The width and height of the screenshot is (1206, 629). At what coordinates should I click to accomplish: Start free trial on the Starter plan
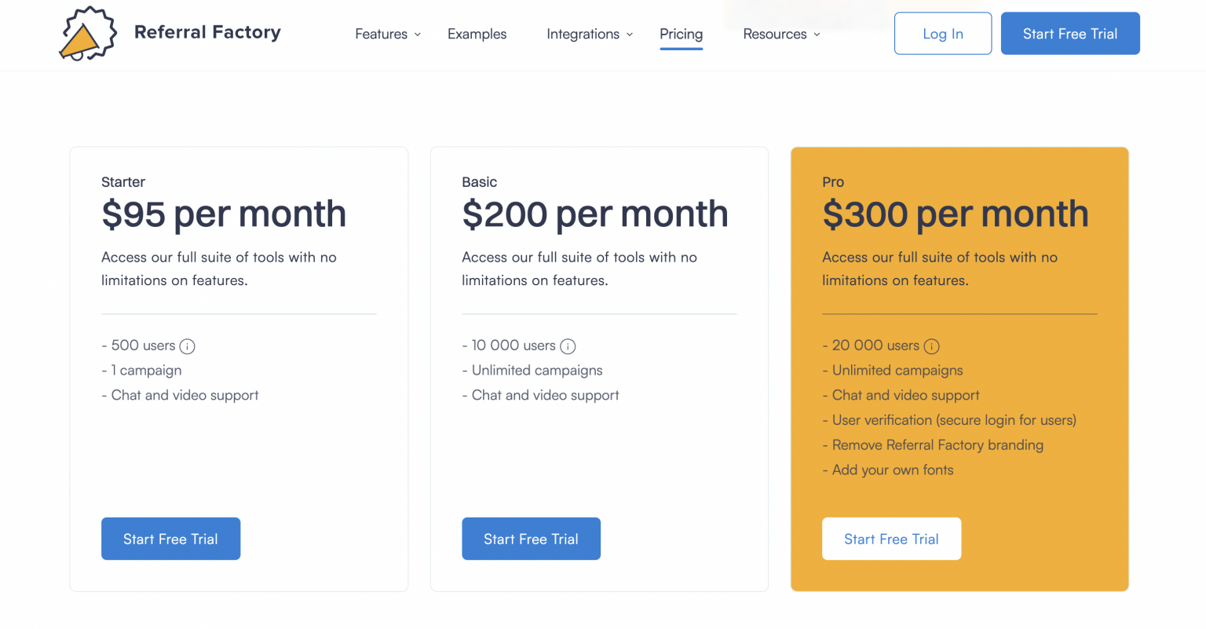point(170,539)
